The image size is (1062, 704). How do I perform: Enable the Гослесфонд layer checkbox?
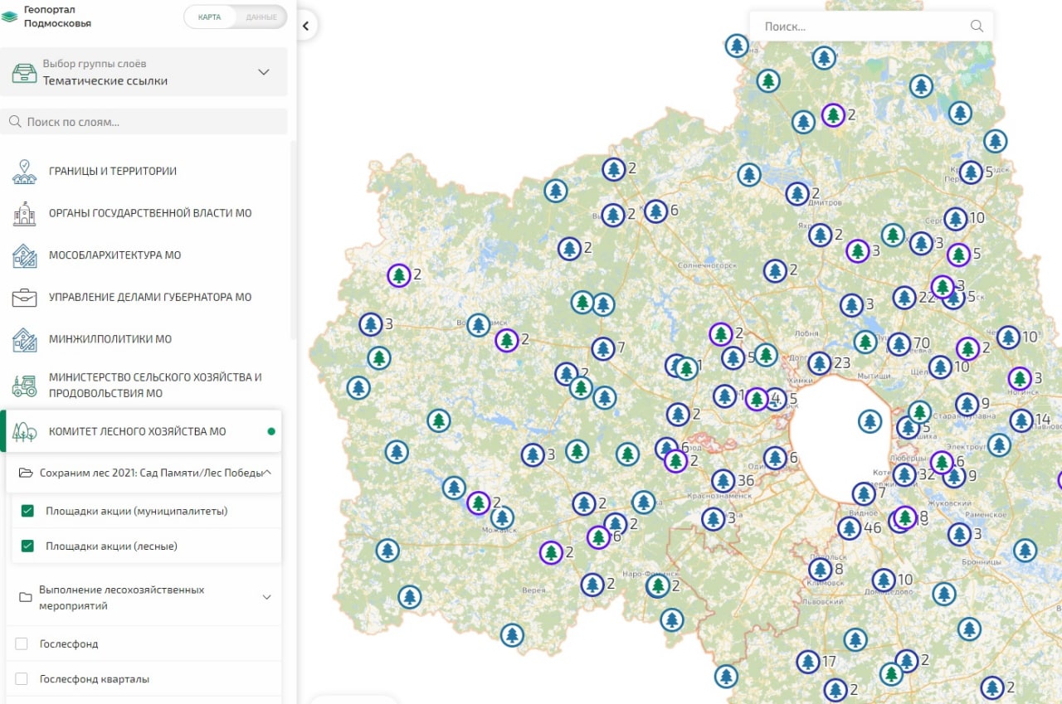point(22,643)
